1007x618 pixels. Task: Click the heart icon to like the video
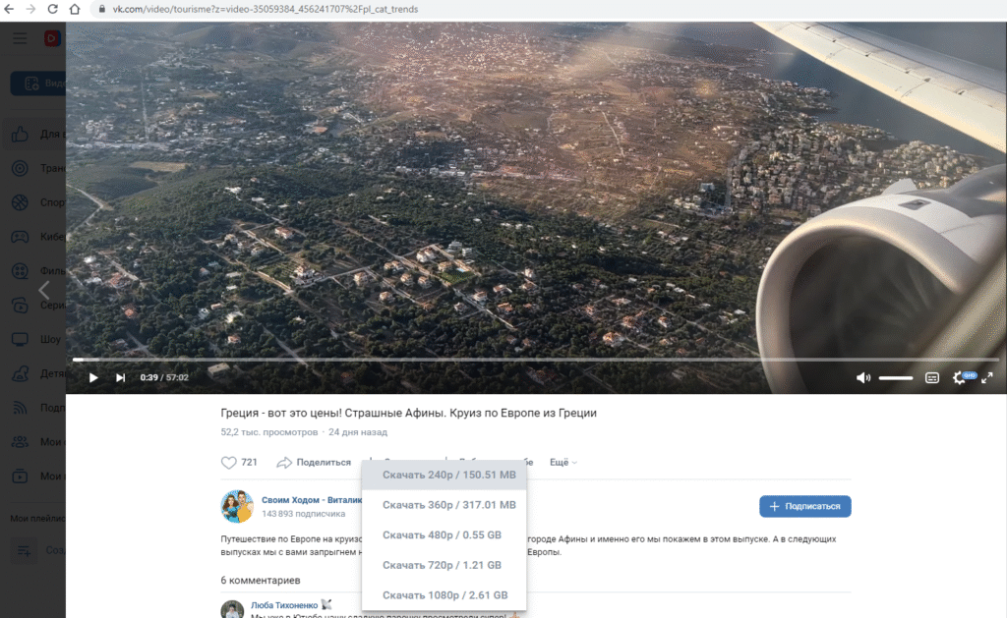click(x=227, y=462)
